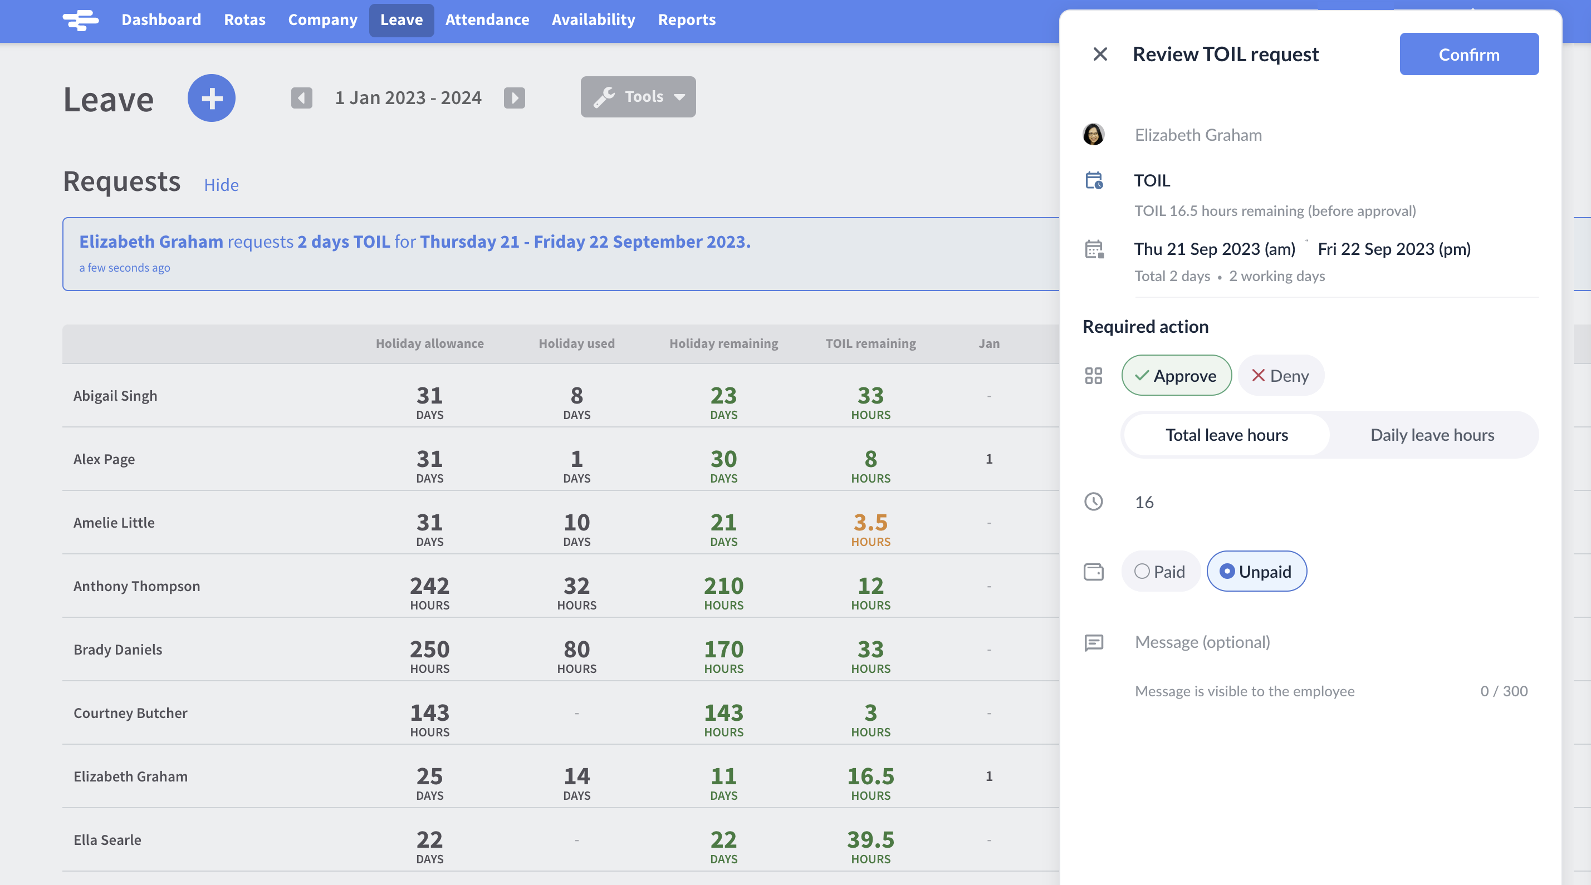
Task: Click the message bubble icon in the panel
Action: pos(1094,642)
